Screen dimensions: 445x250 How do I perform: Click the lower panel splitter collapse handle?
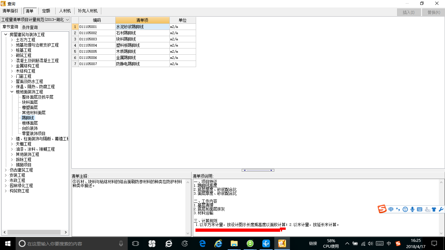(258, 170)
